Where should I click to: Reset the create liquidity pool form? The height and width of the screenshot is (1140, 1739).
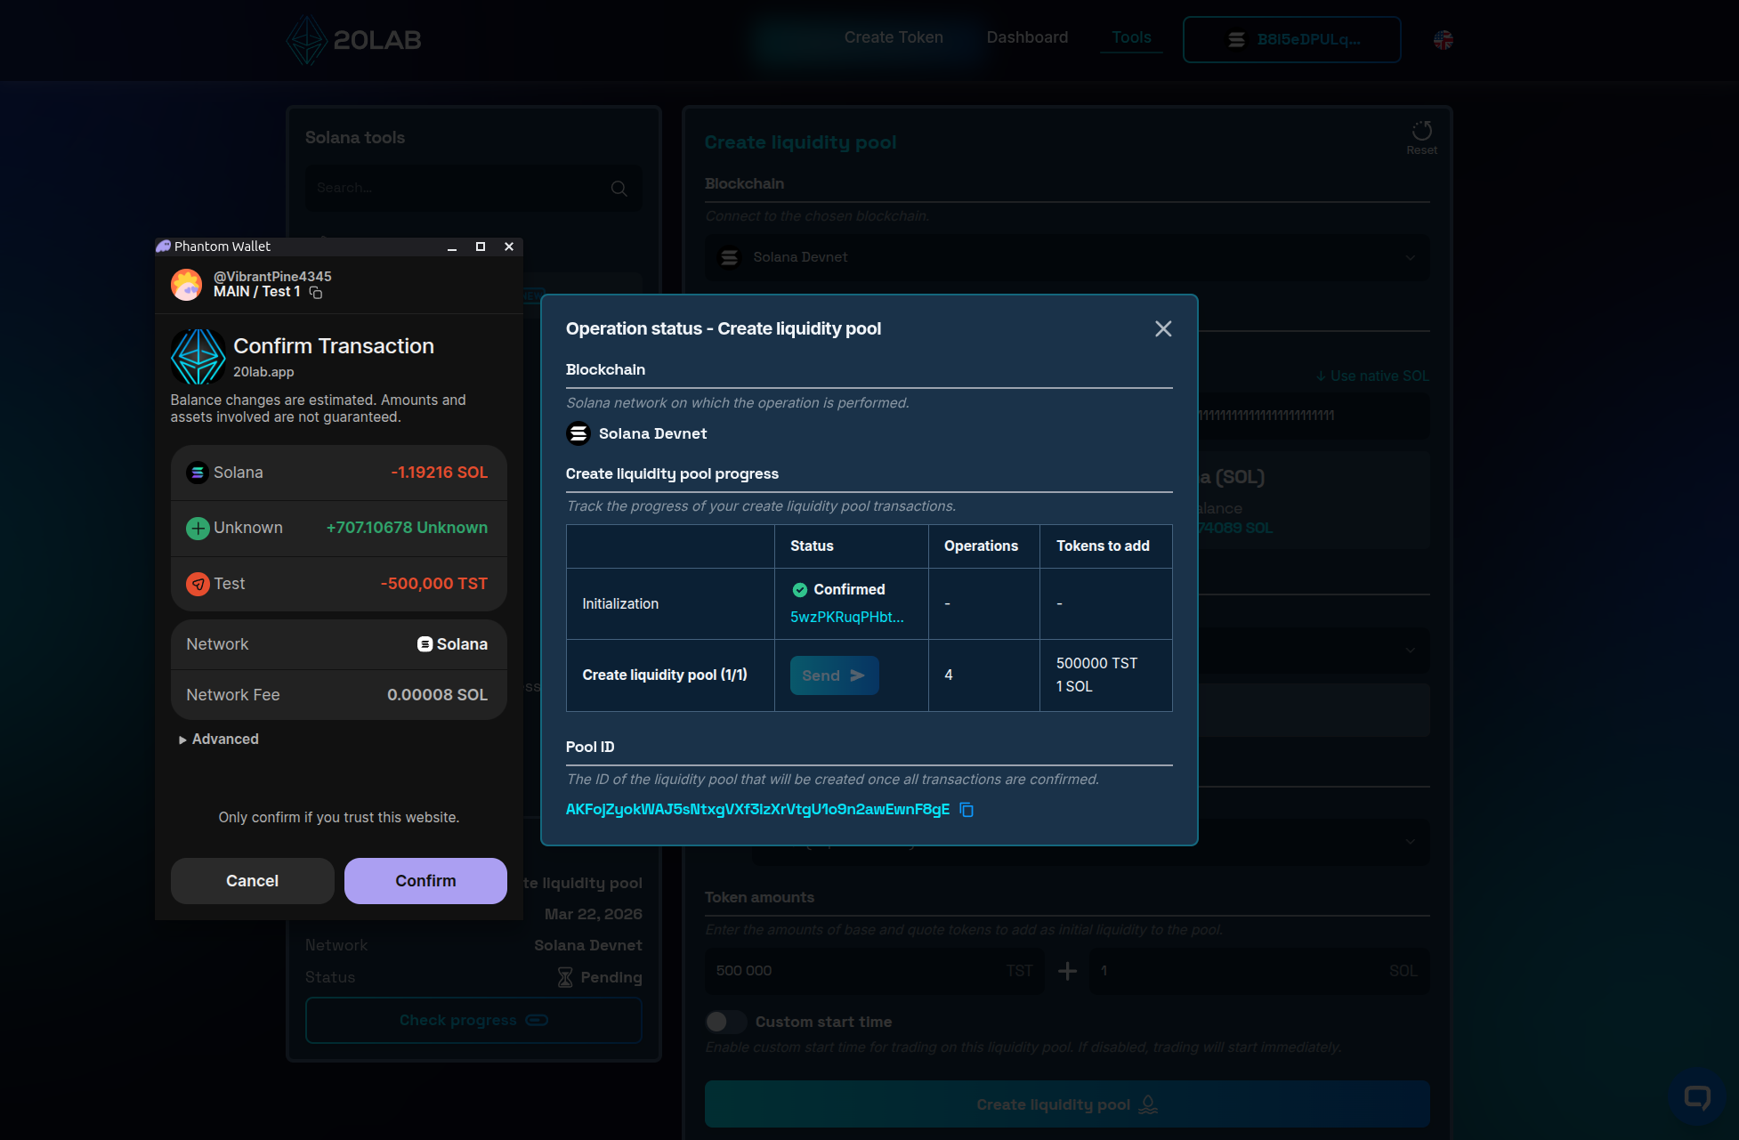pos(1421,138)
